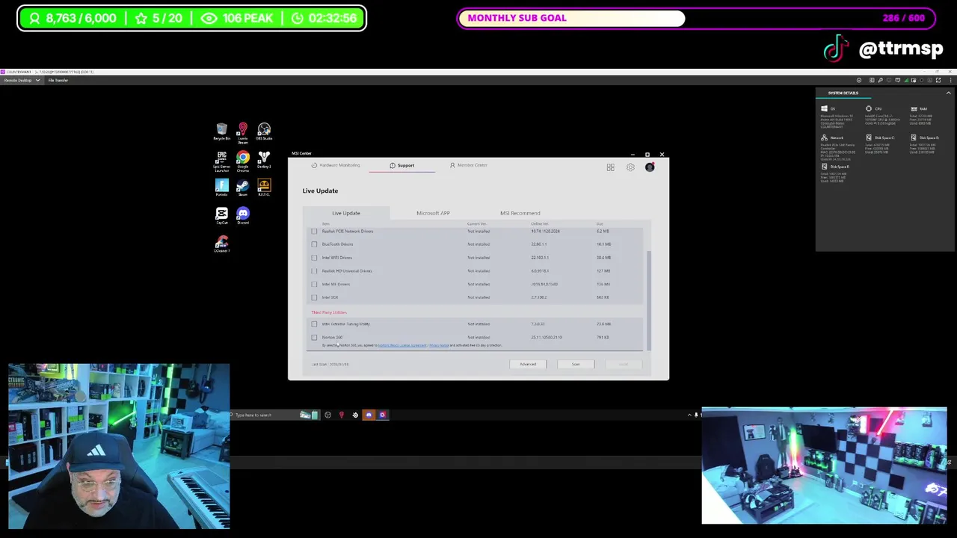Open MSI Center features grid icon

click(x=610, y=167)
